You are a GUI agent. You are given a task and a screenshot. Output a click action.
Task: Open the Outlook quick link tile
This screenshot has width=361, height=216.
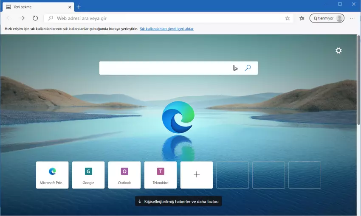[124, 175]
